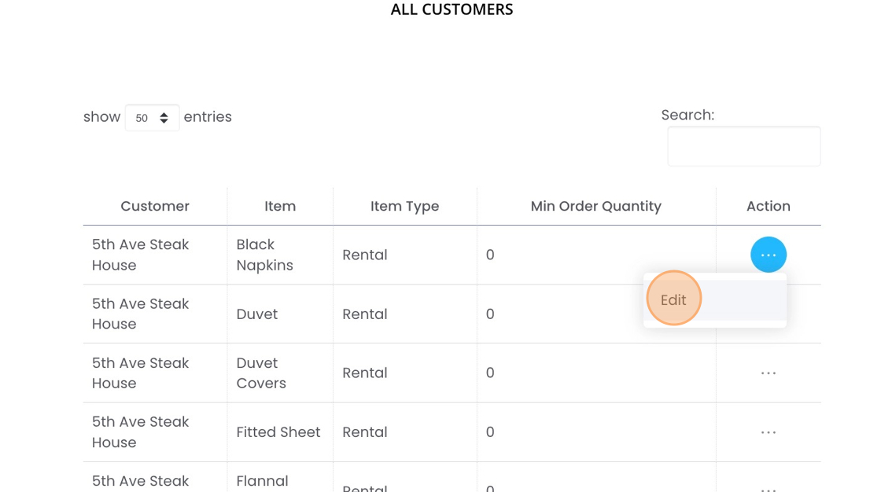Click into the Search input box
Image resolution: width=881 pixels, height=492 pixels.
pyautogui.click(x=743, y=146)
